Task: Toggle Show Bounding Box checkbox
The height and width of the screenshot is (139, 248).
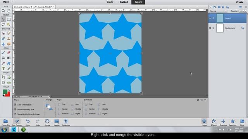Action: coord(15,109)
